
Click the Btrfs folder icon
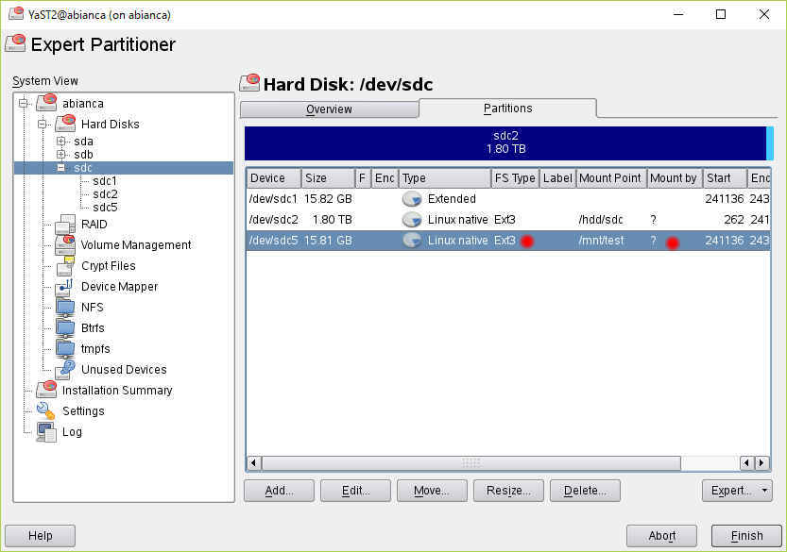(x=65, y=327)
